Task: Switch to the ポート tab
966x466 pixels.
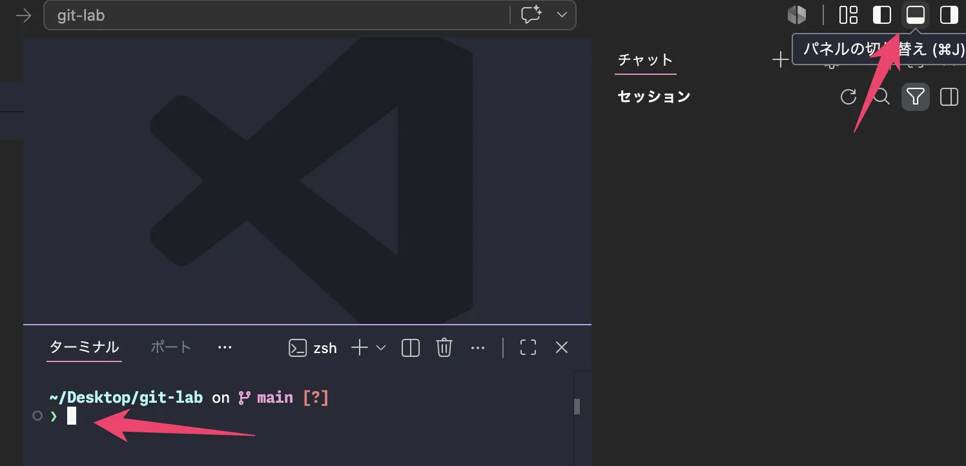Action: click(x=171, y=347)
